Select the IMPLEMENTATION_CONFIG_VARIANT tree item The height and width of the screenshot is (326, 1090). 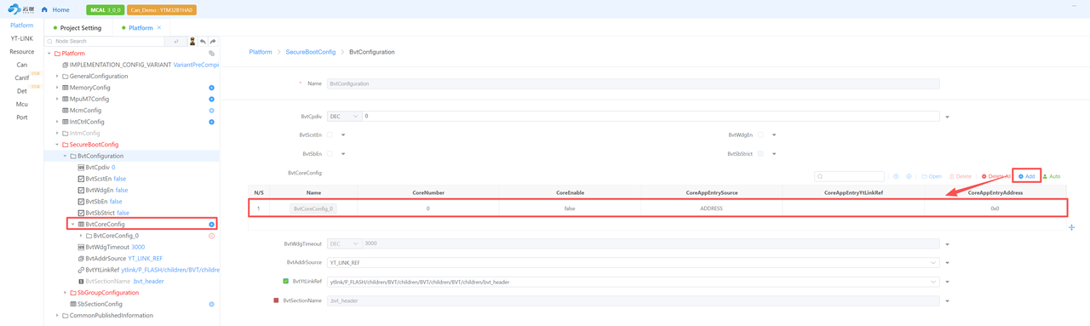click(x=141, y=65)
